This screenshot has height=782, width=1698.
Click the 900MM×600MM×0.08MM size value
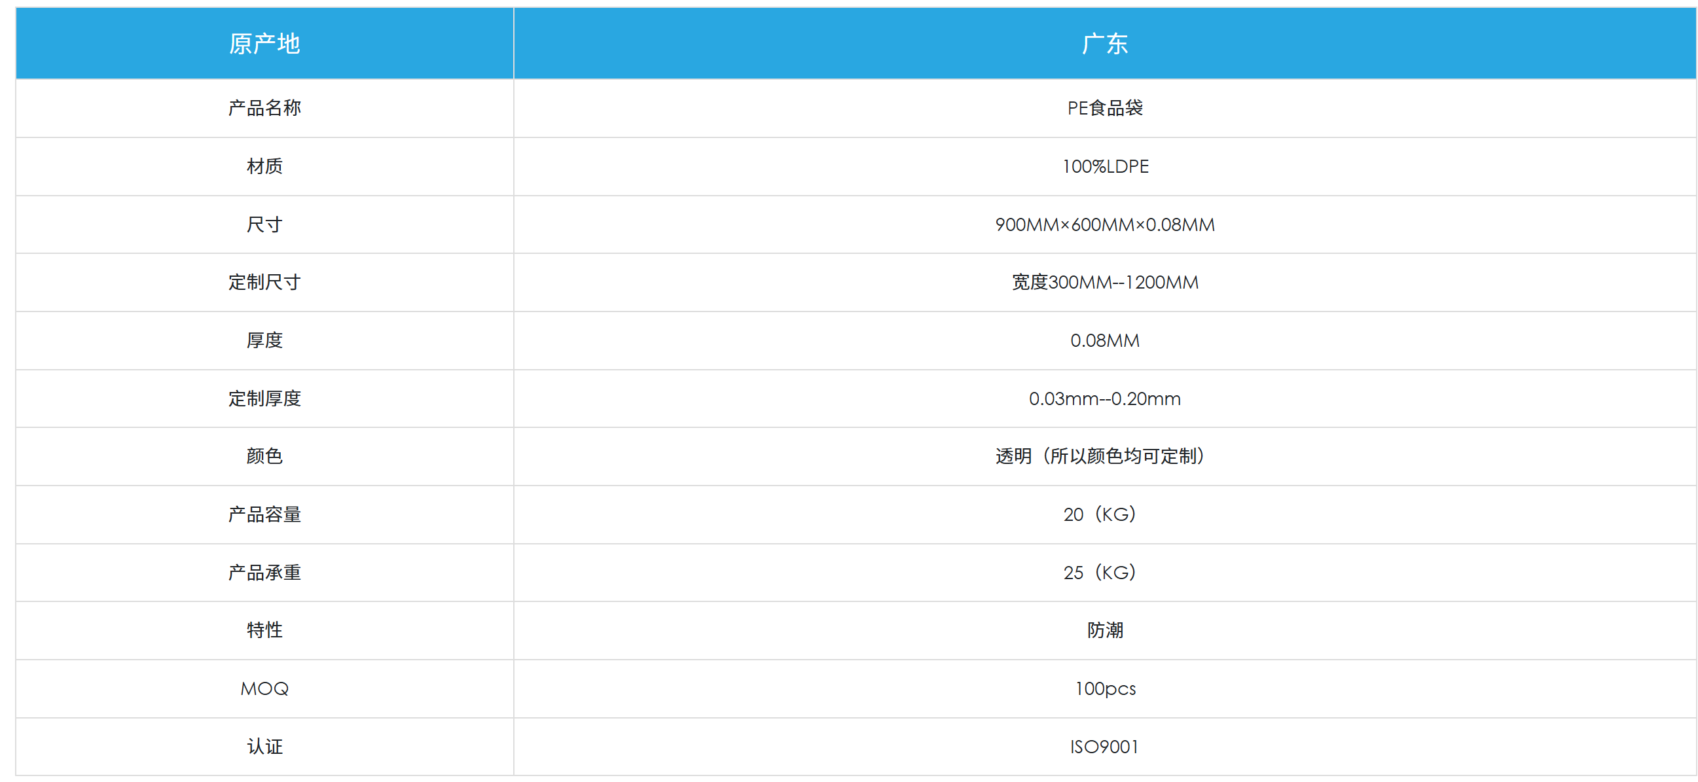(x=1105, y=224)
